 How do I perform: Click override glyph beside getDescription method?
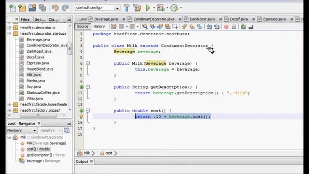(82, 87)
